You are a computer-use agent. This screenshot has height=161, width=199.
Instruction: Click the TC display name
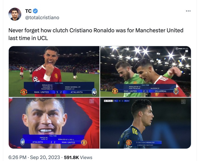(x=28, y=11)
